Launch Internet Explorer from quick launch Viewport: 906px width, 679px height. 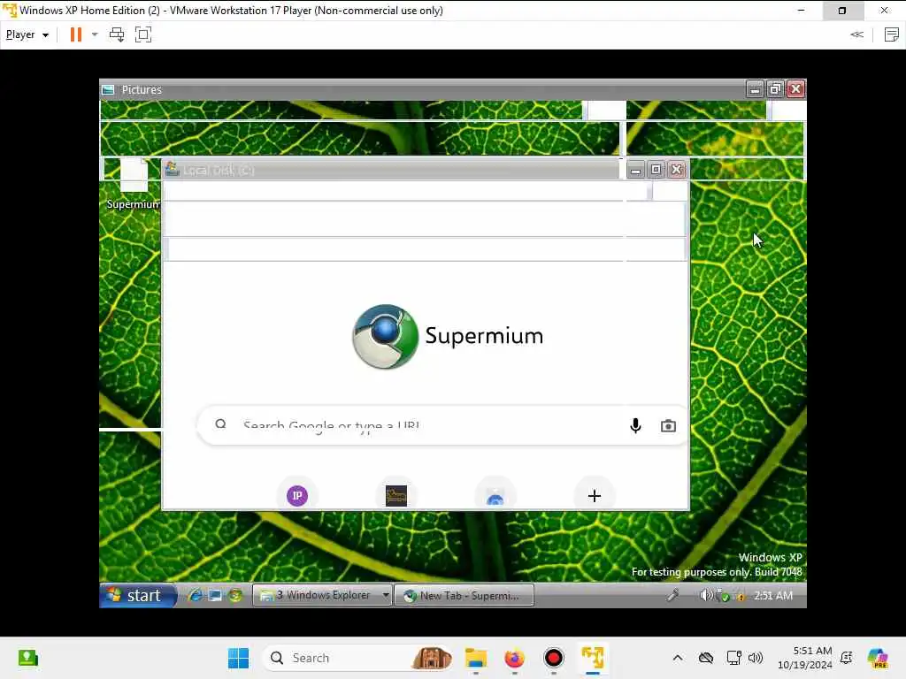pos(196,595)
